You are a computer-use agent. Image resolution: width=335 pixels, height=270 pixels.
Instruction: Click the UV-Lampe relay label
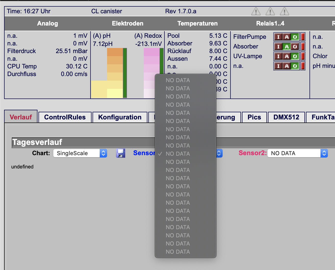pyautogui.click(x=248, y=56)
